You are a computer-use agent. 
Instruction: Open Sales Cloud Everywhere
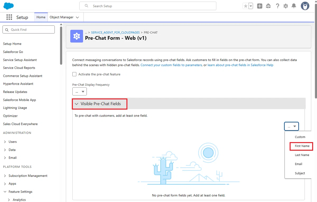click(20, 124)
